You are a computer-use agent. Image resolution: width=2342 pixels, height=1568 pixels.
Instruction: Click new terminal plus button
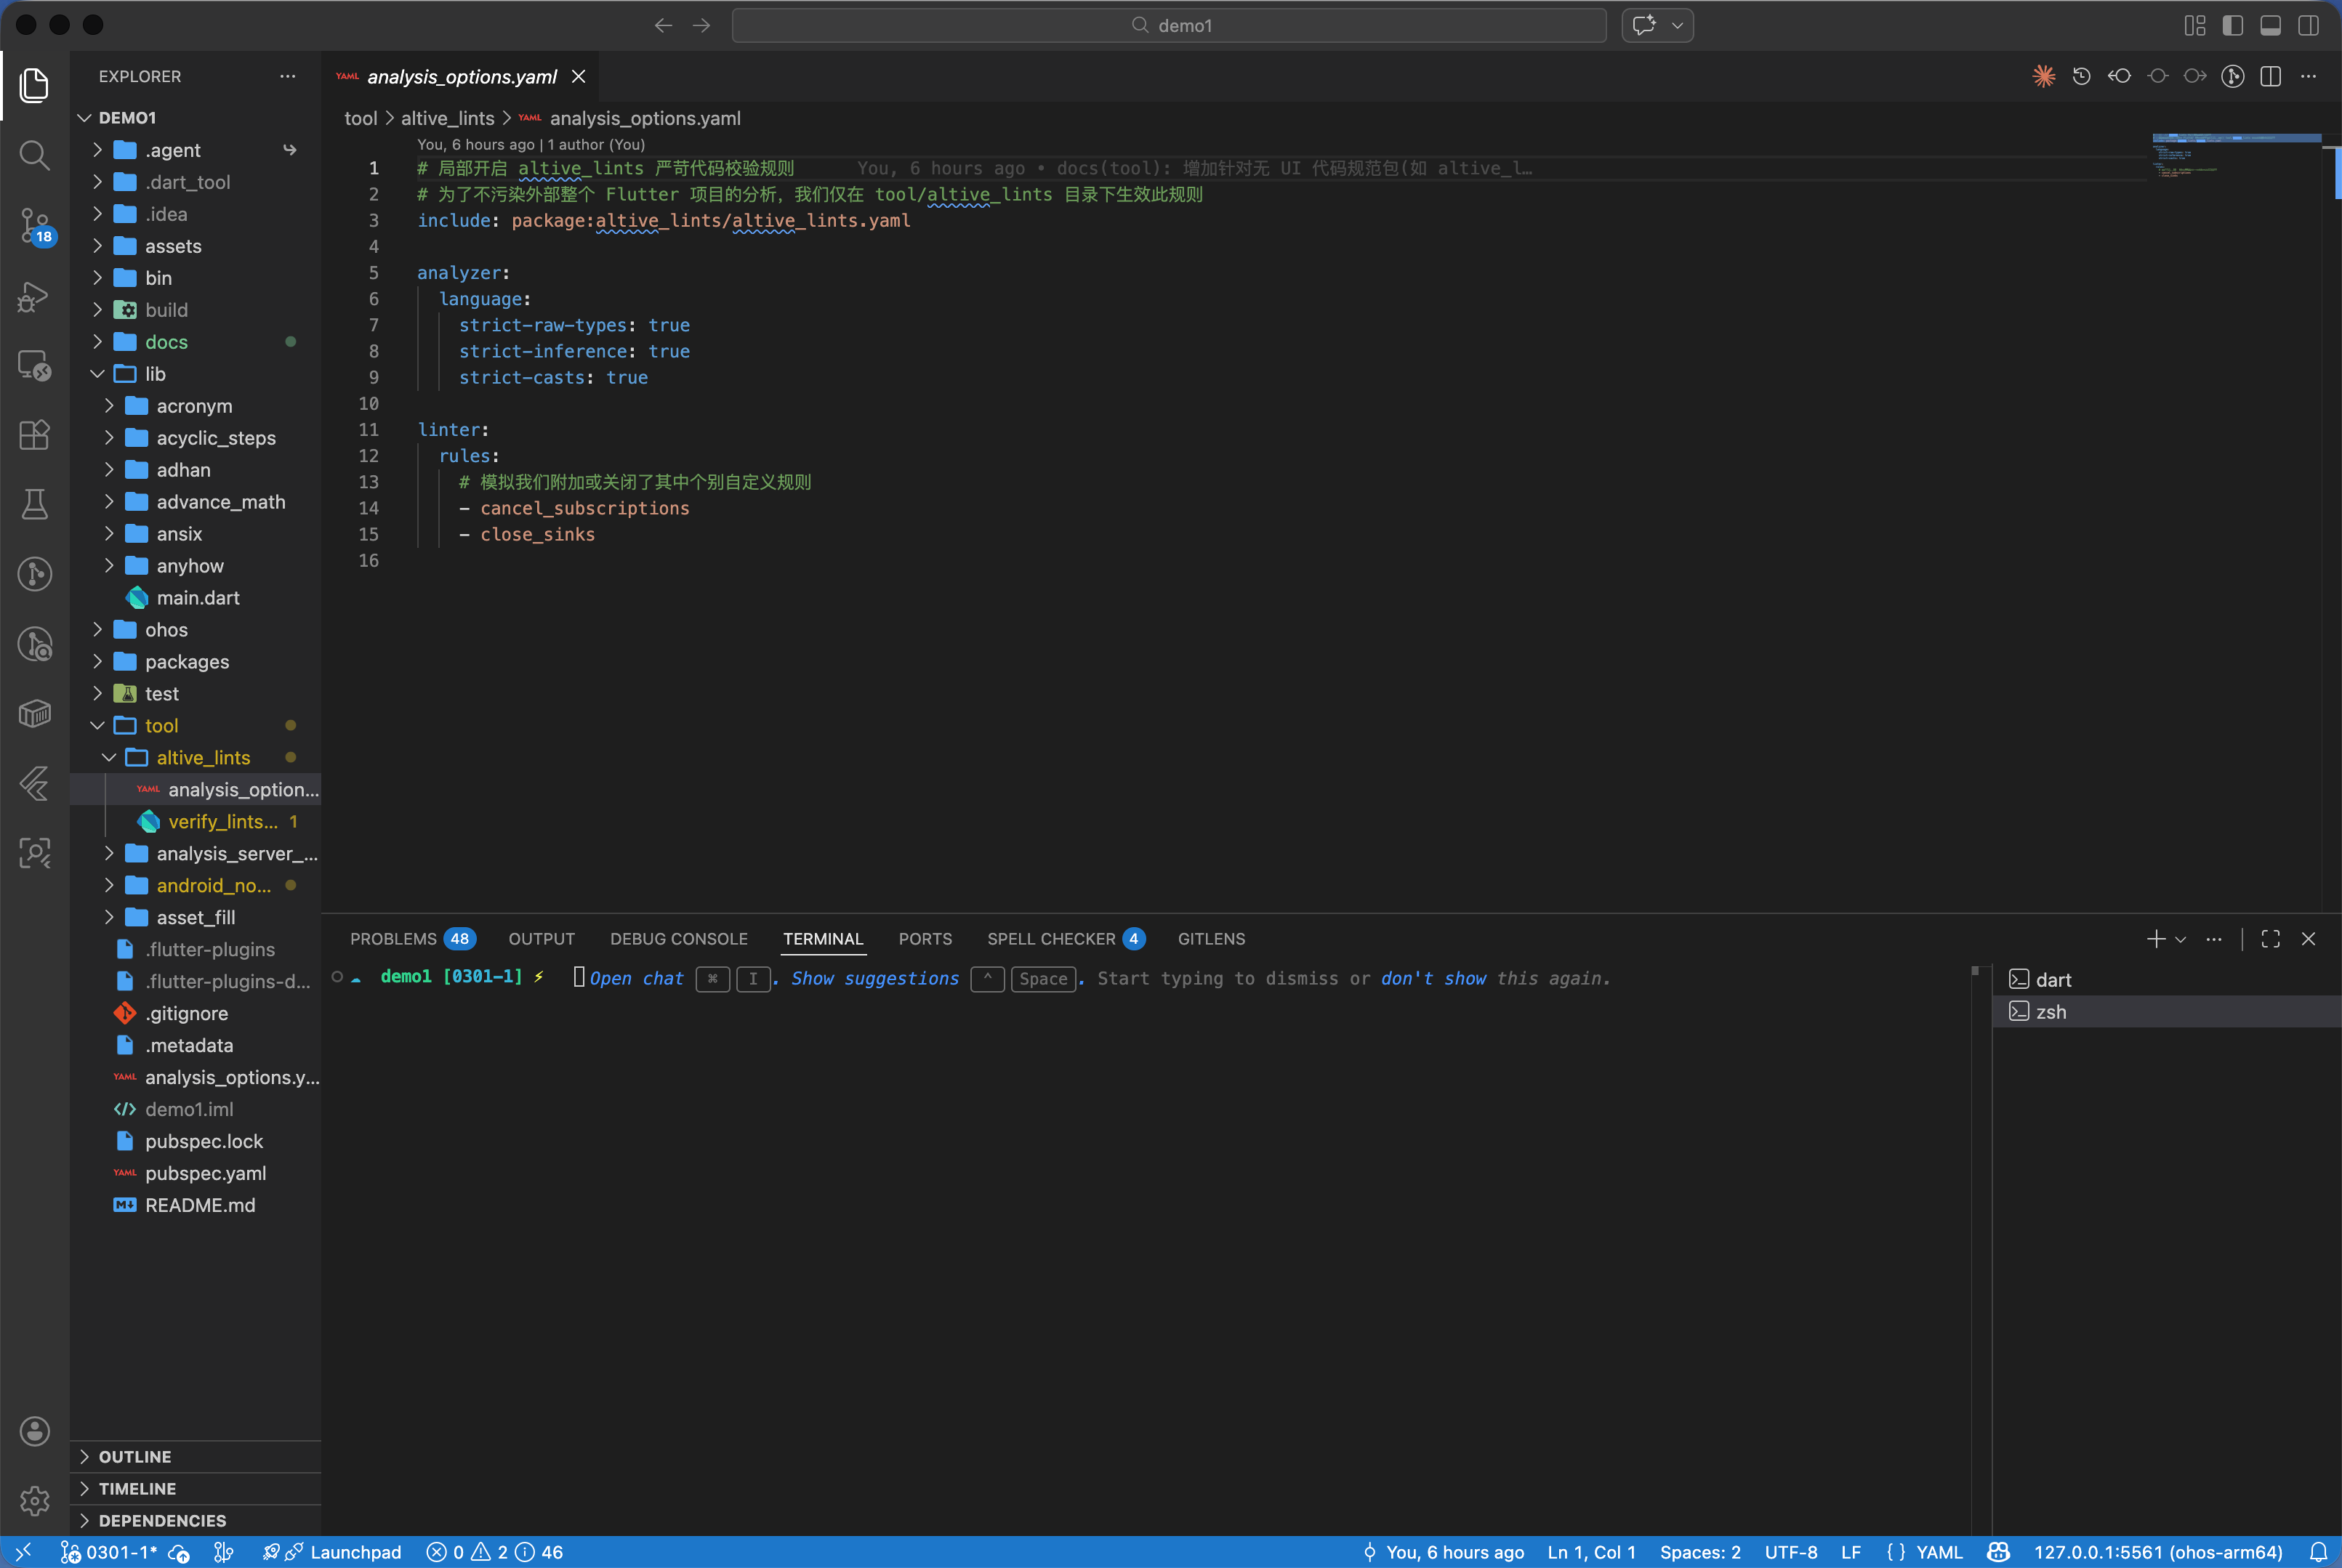[2155, 939]
